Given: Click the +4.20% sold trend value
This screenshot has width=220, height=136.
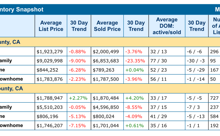Looking at the screenshot, I should [135, 98].
